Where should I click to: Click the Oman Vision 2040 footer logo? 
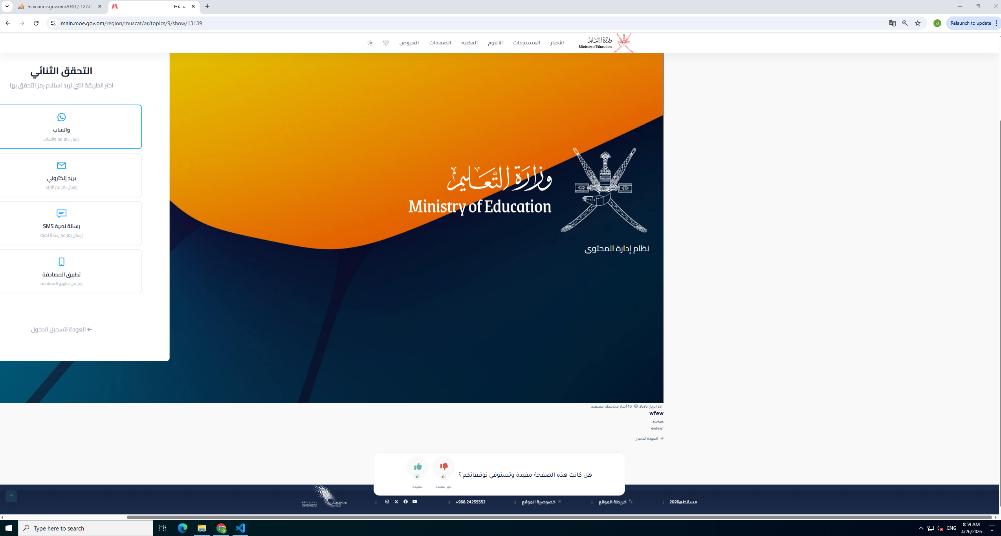click(324, 496)
